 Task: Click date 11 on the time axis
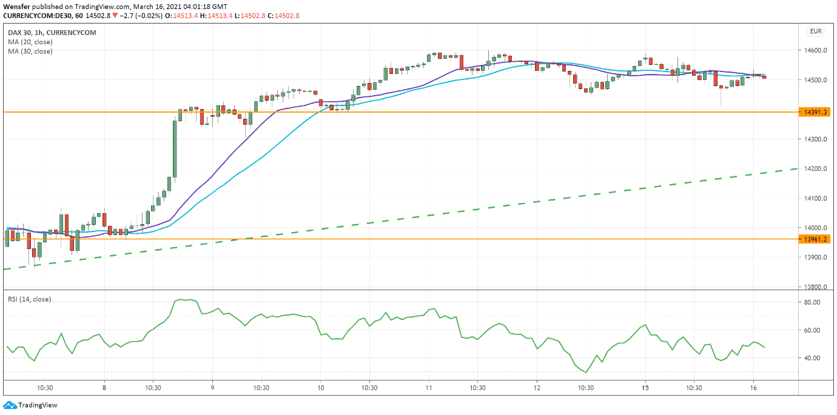(x=429, y=388)
